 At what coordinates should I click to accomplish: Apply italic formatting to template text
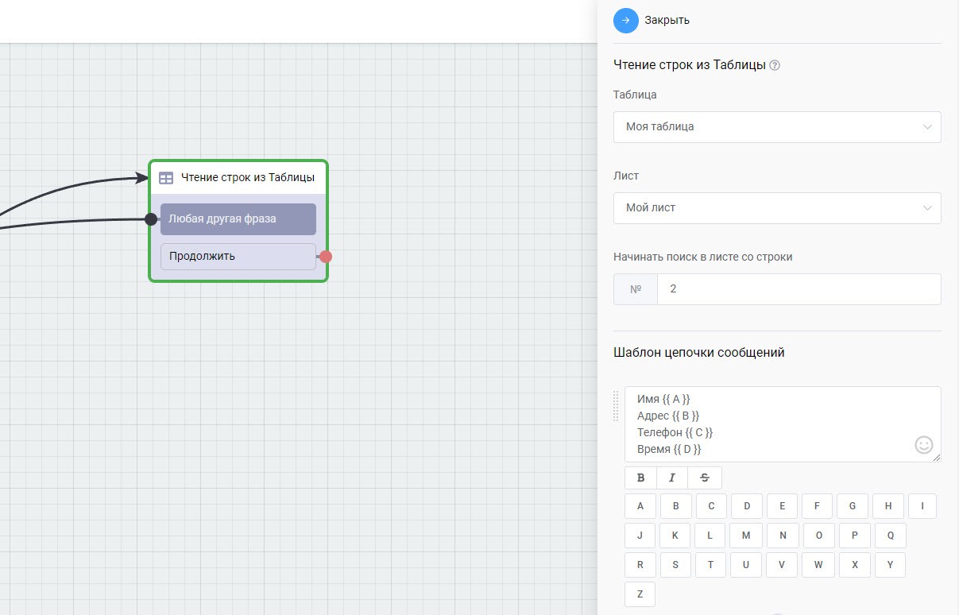(x=672, y=478)
